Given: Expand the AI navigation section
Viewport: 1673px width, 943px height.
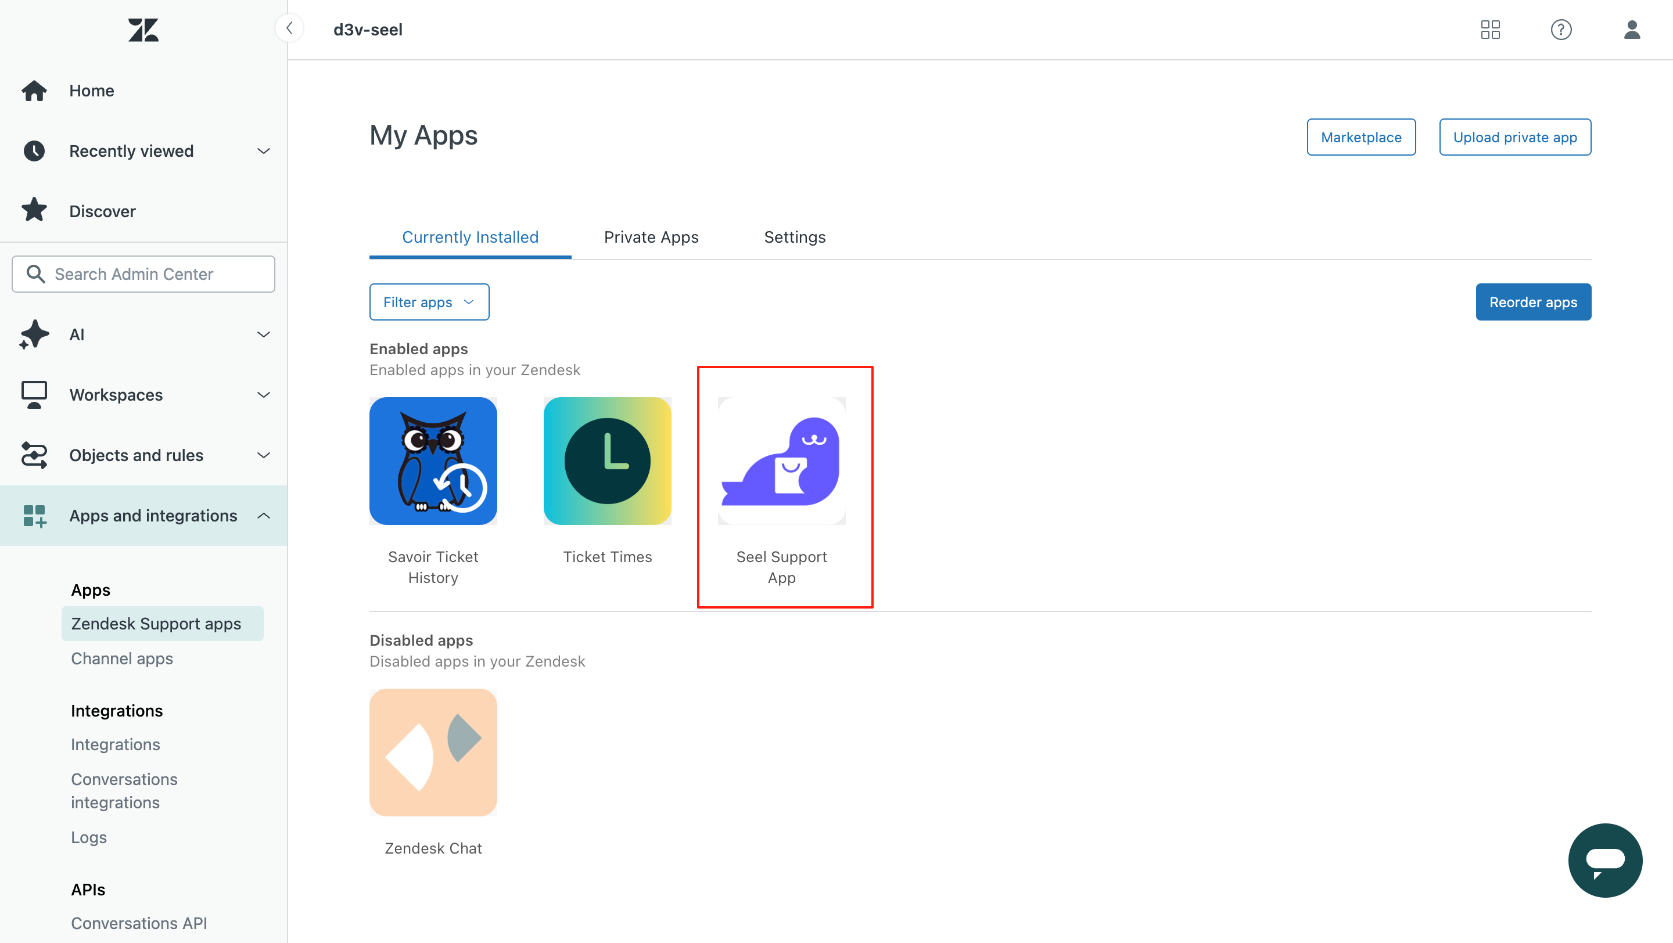Looking at the screenshot, I should tap(263, 335).
